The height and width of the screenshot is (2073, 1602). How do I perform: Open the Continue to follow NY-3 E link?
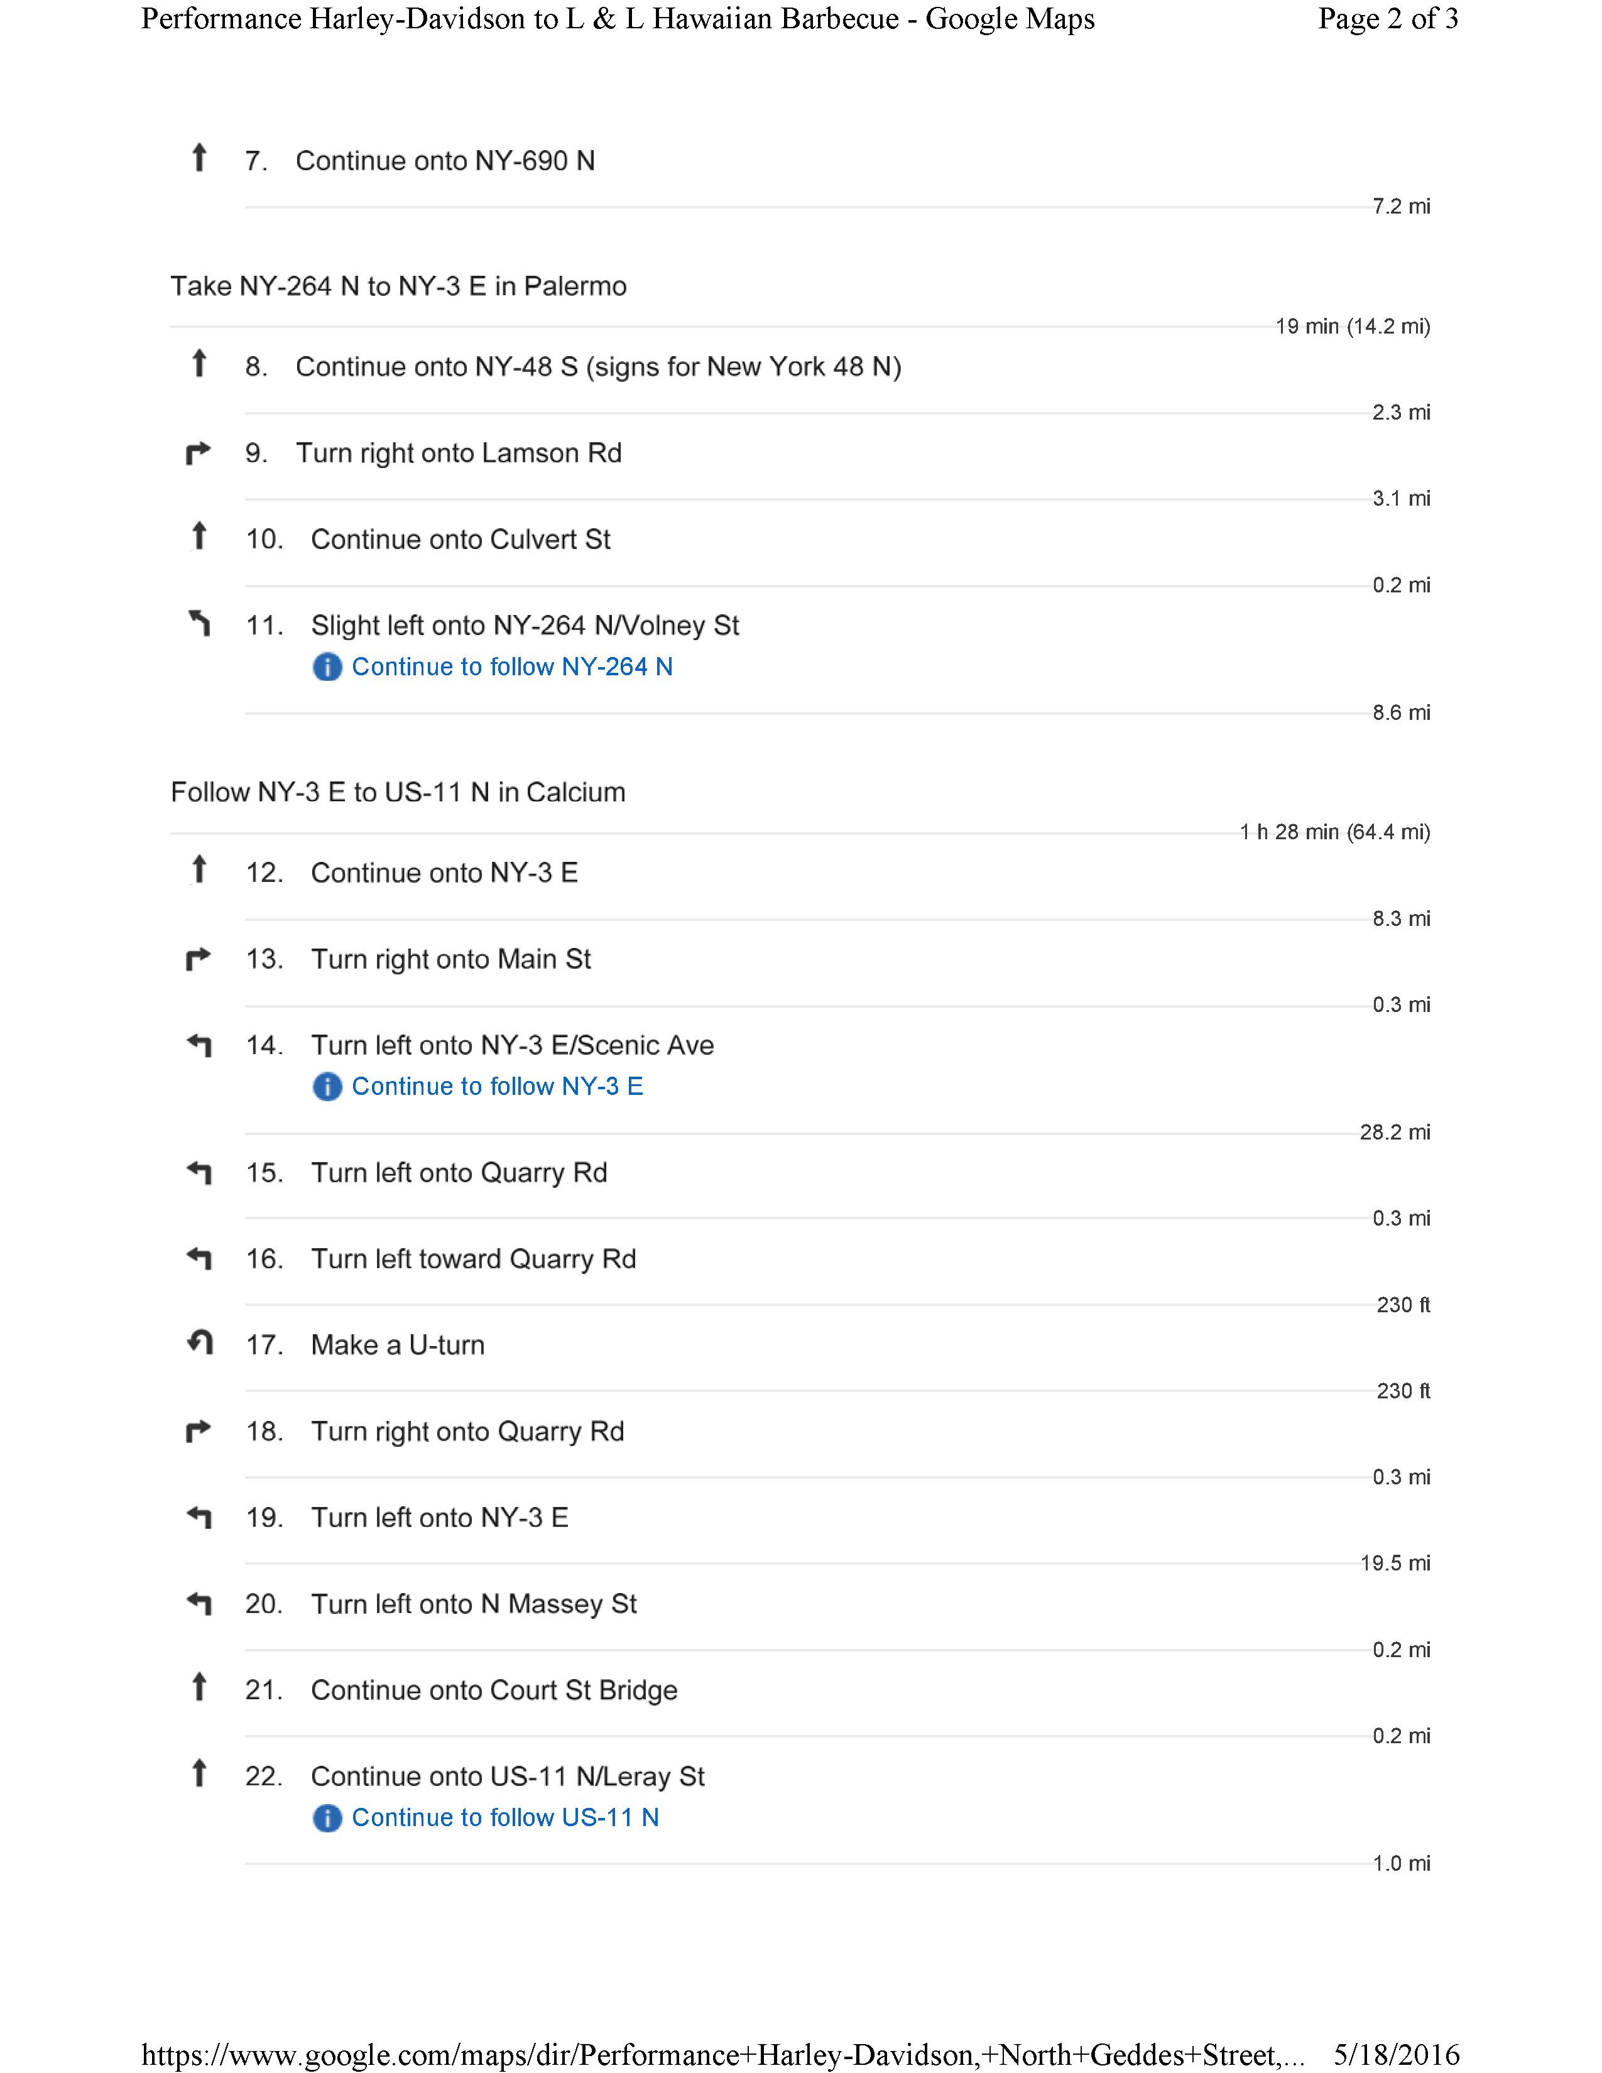pos(498,1087)
